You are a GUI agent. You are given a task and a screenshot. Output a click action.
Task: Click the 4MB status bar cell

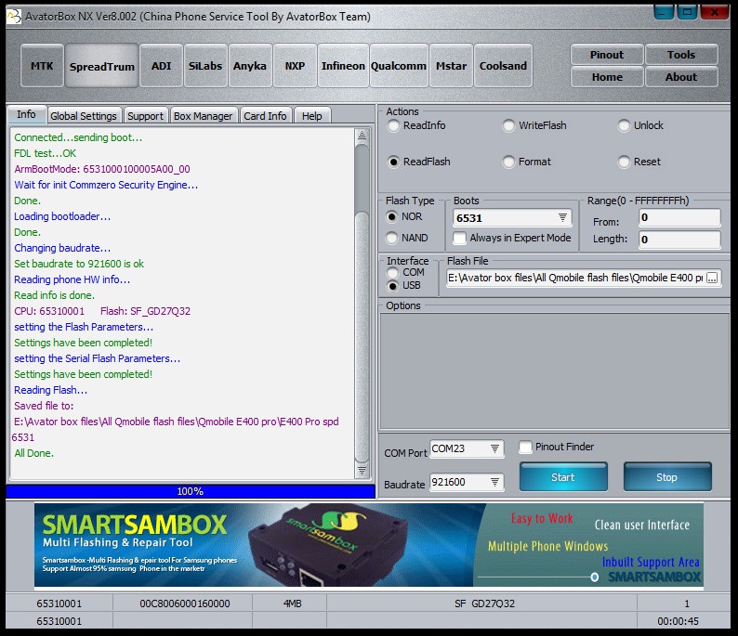click(289, 604)
